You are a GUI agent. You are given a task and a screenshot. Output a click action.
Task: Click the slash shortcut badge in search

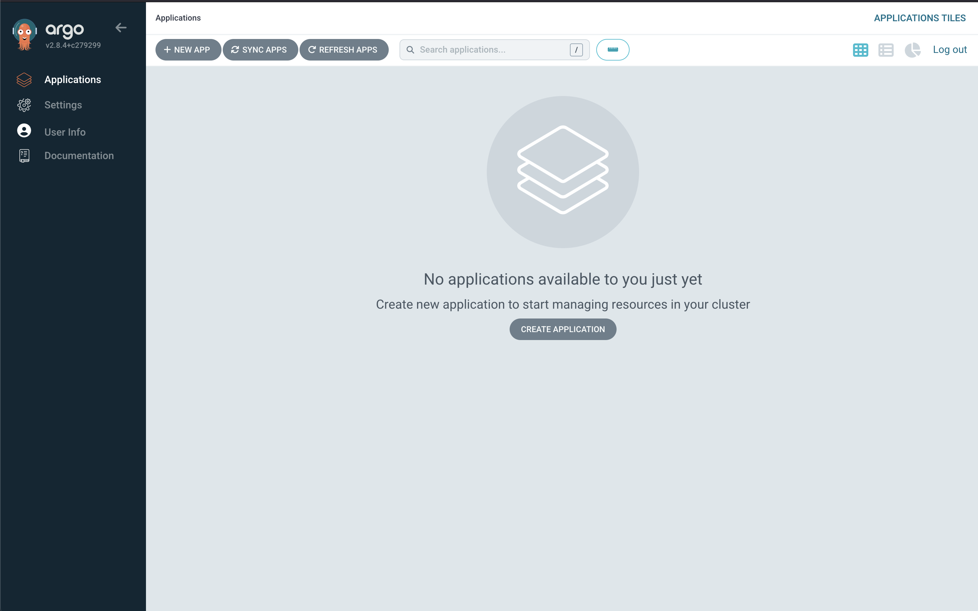576,50
